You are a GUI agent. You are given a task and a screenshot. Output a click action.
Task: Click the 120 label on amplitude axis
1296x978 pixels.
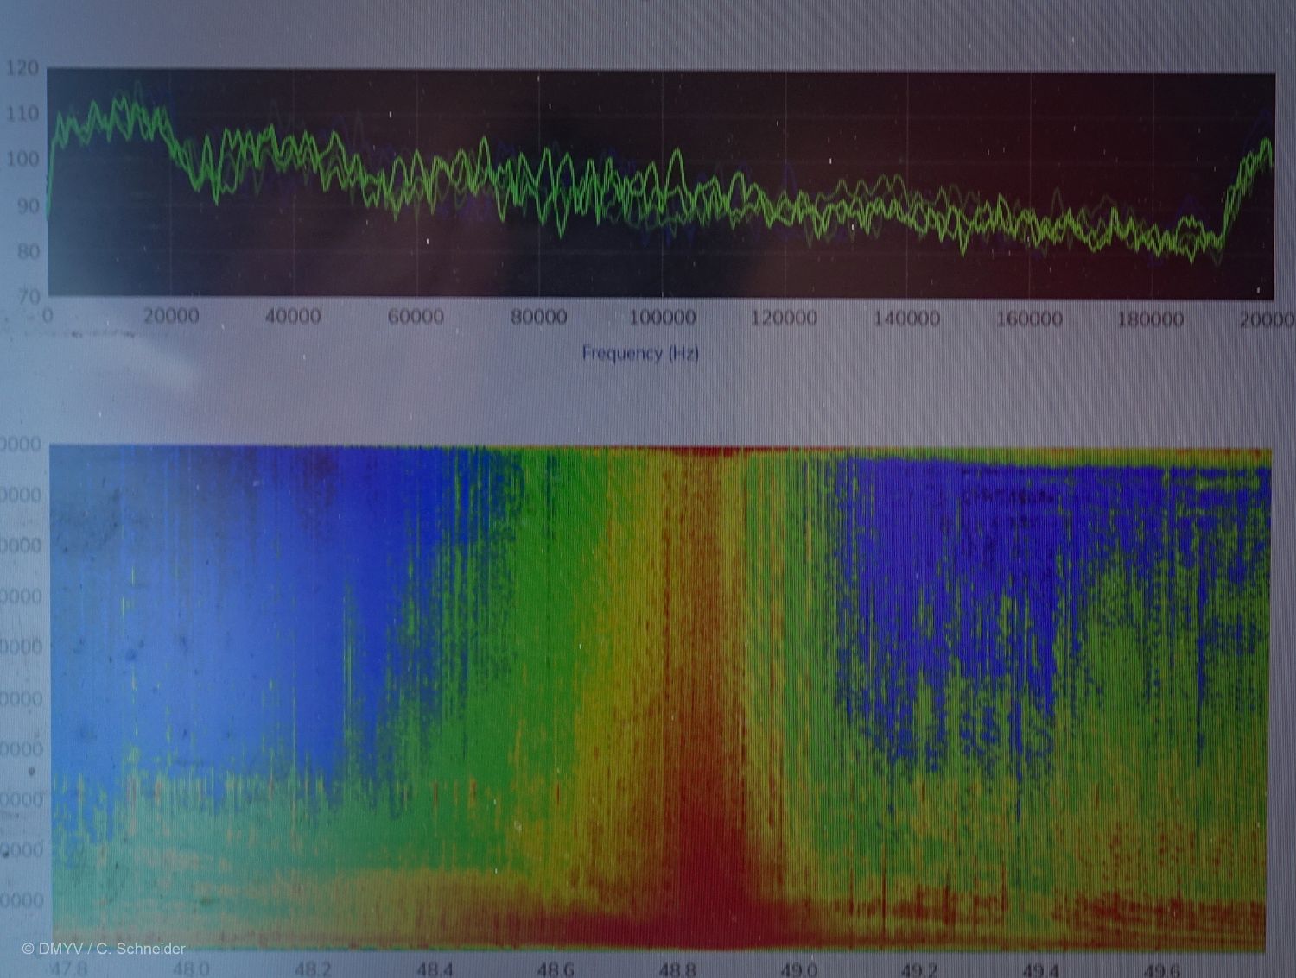[22, 68]
